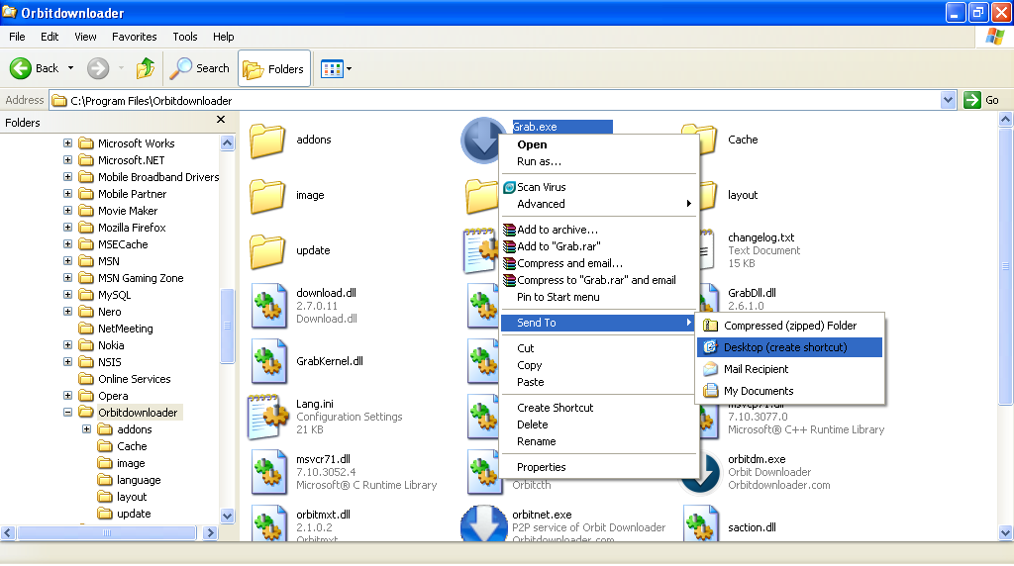
Task: Choose Properties in context menu
Action: coord(599,467)
